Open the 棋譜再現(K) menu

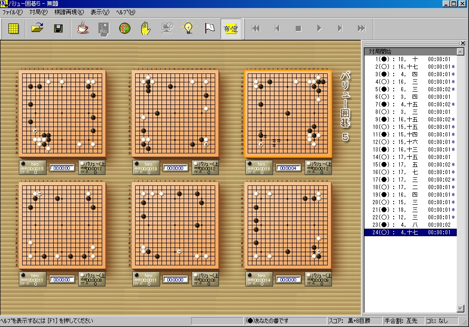(x=69, y=12)
